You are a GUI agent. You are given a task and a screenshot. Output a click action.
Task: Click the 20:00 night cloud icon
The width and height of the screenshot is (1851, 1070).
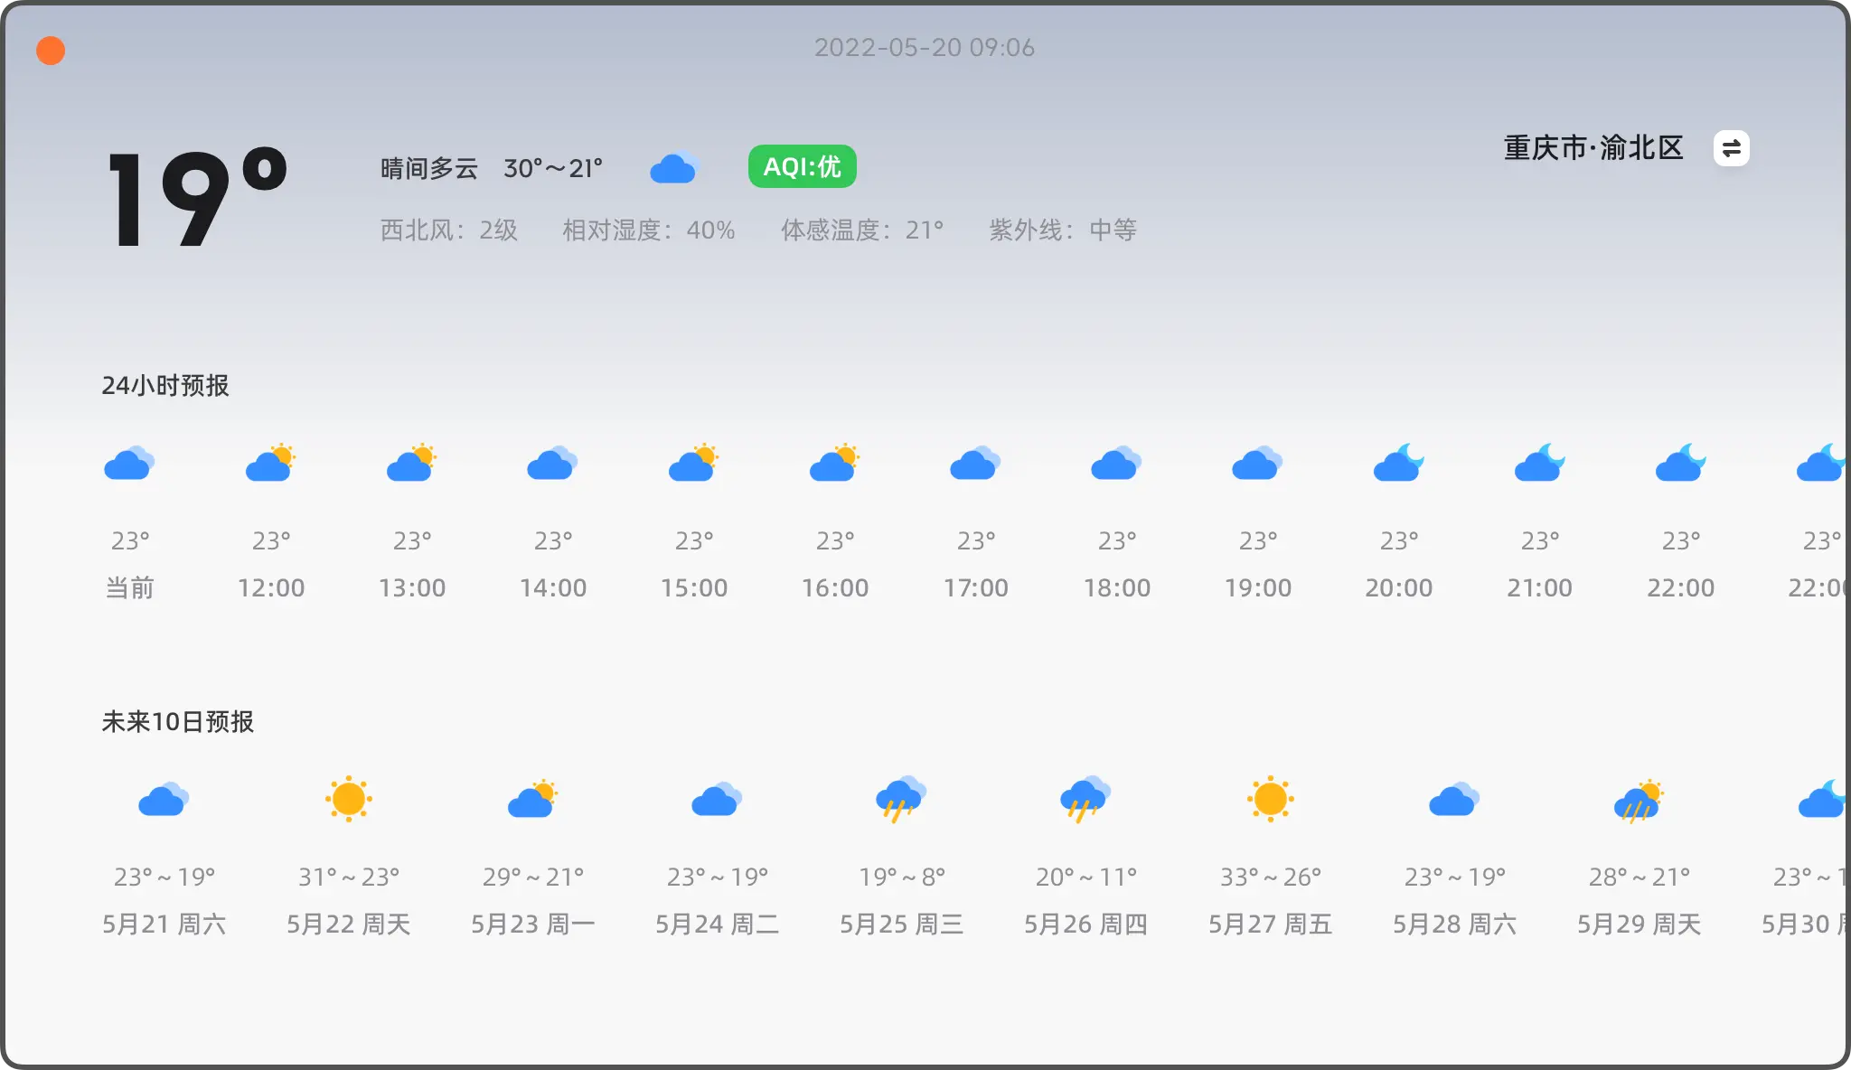(1398, 464)
